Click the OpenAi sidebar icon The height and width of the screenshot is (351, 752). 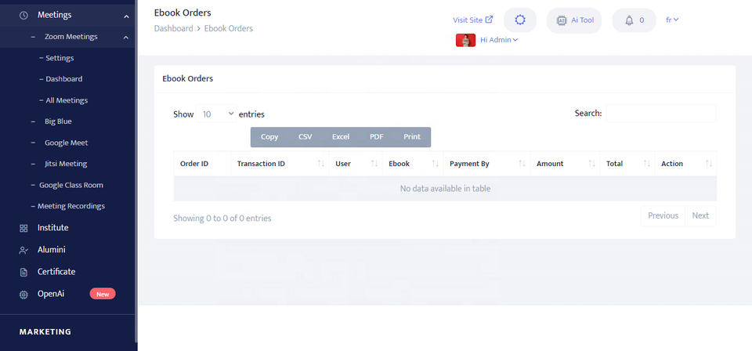(x=23, y=294)
